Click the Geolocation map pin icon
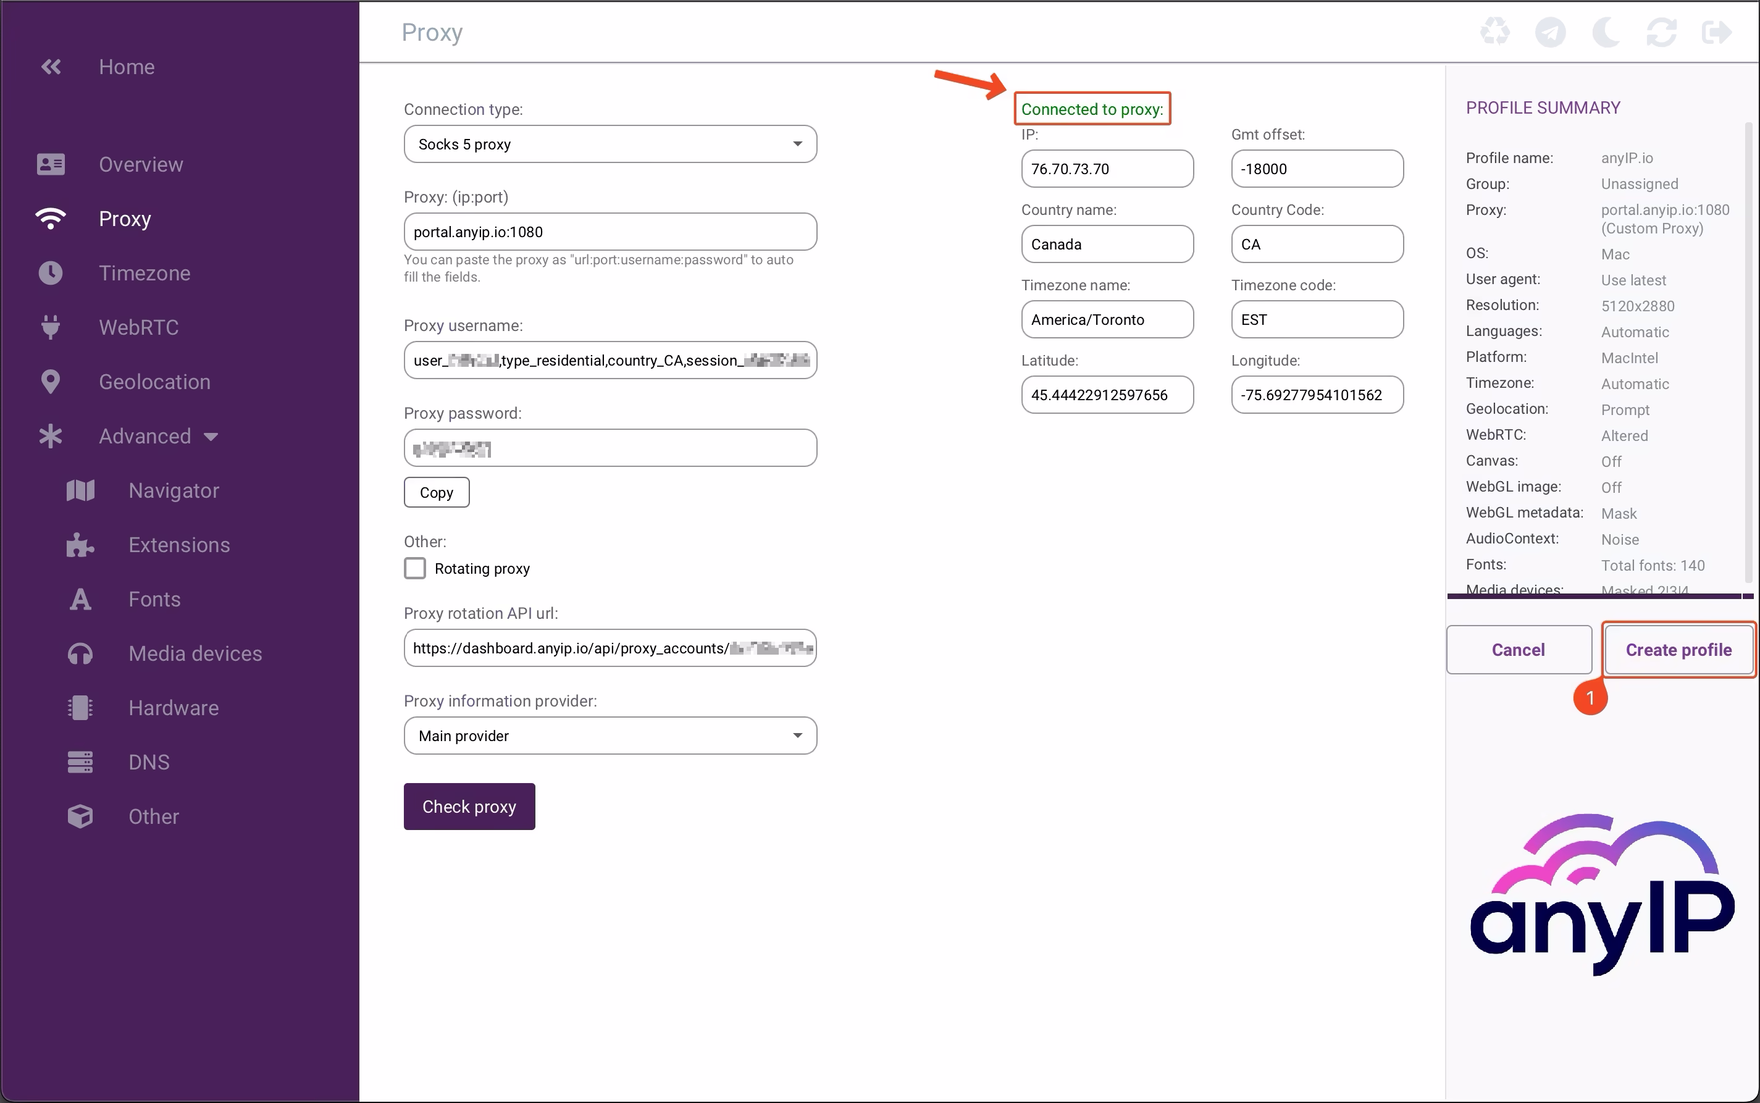 point(49,382)
